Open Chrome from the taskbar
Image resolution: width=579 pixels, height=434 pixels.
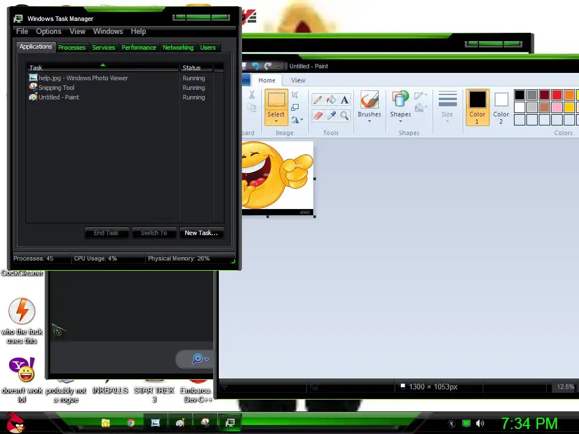(x=131, y=423)
